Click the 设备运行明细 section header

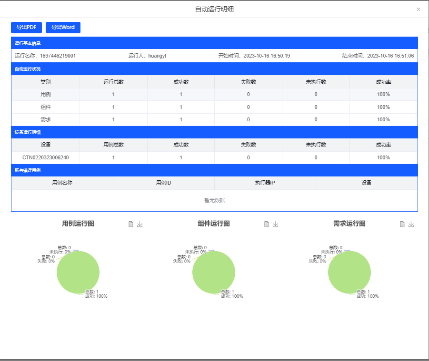click(28, 132)
